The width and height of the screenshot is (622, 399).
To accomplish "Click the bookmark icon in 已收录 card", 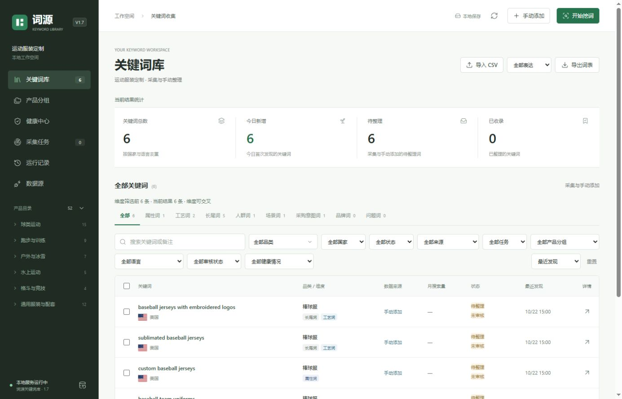I will [x=585, y=121].
